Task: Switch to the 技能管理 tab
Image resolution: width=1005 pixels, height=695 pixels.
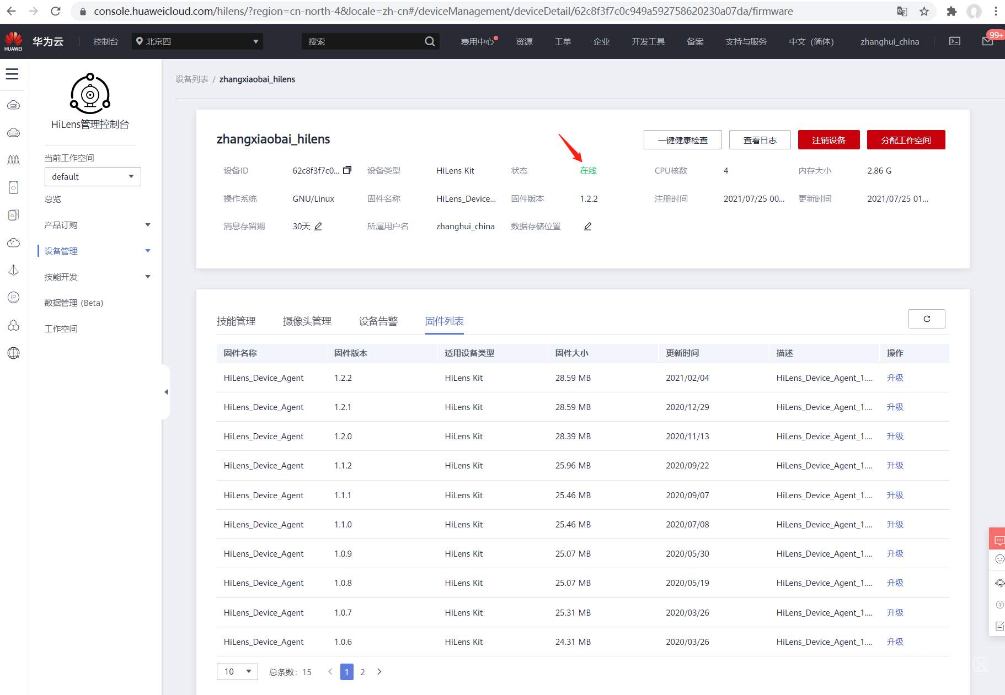Action: (236, 321)
